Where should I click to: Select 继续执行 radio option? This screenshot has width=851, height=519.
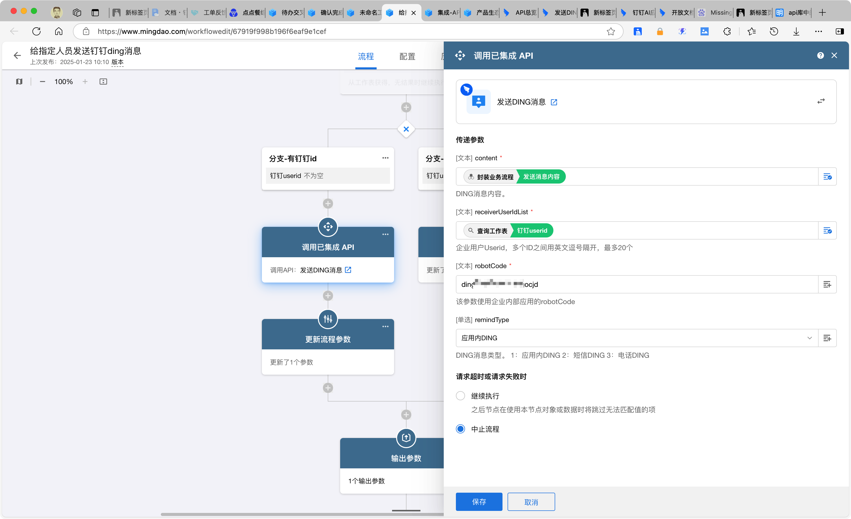point(460,396)
